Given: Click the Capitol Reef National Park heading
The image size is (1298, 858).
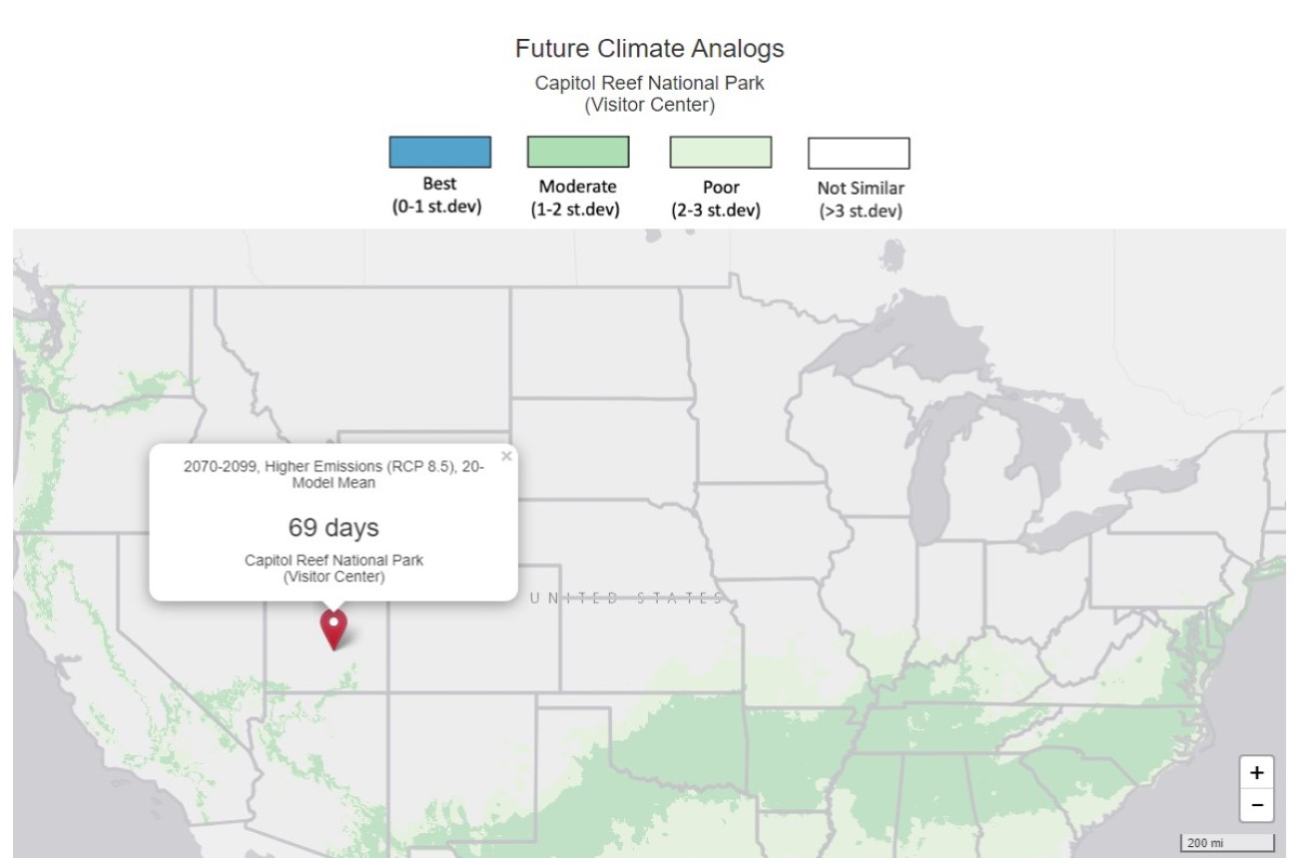Looking at the screenshot, I should [x=649, y=83].
